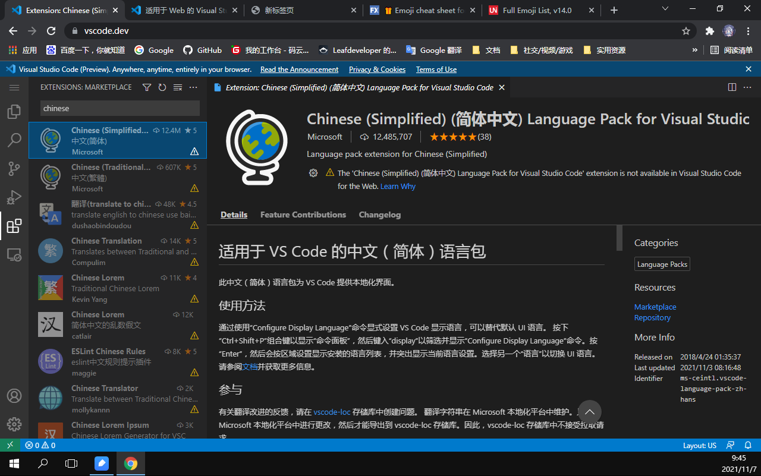Open the Marketplace resource link
Viewport: 761px width, 476px height.
click(655, 307)
